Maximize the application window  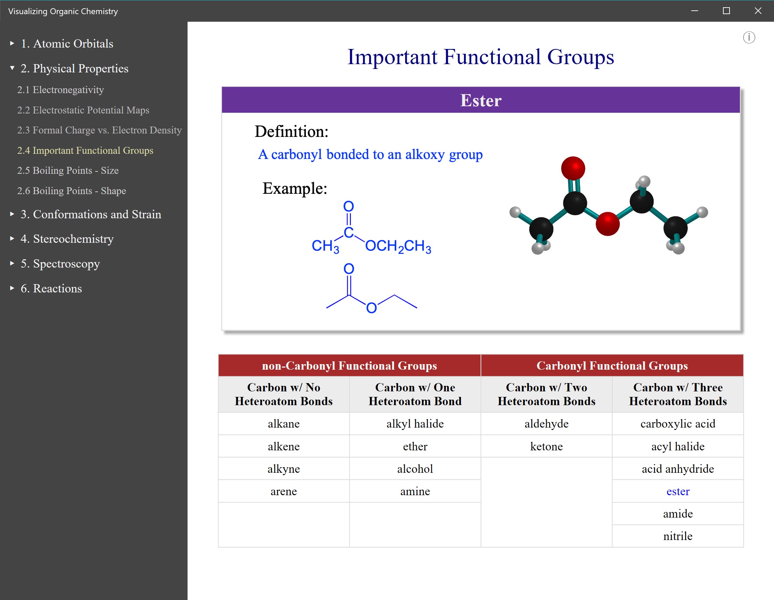pyautogui.click(x=726, y=11)
